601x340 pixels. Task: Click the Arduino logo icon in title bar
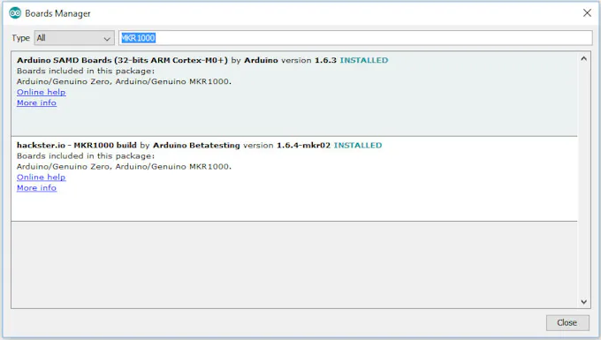(15, 13)
